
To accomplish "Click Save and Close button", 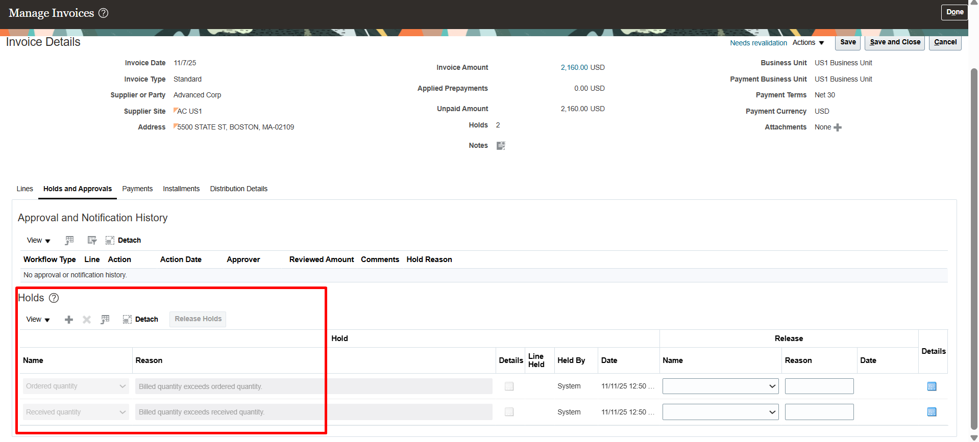I will click(x=895, y=42).
